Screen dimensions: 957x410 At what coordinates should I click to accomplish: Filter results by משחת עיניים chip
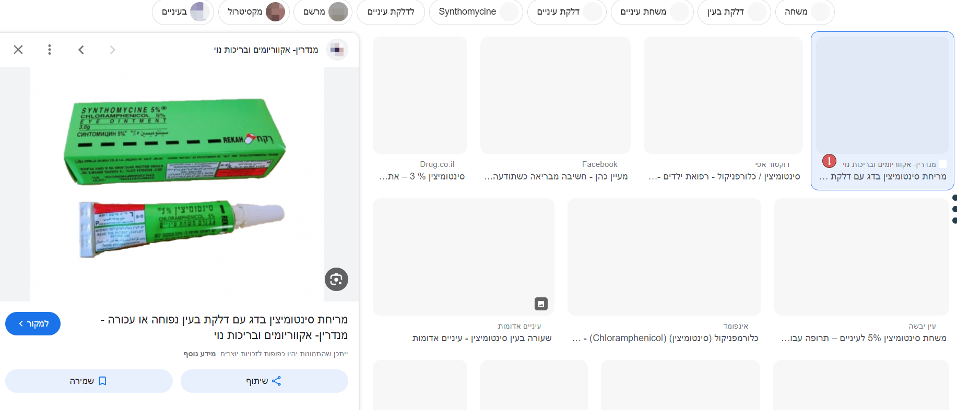652,11
